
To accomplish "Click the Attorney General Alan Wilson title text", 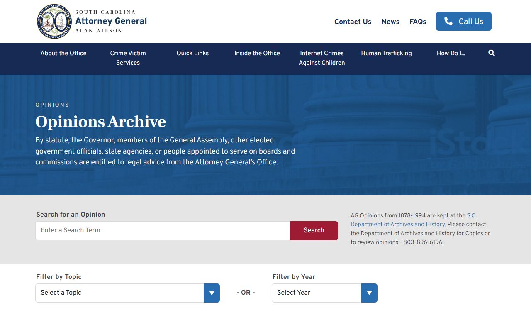I will pos(111,21).
